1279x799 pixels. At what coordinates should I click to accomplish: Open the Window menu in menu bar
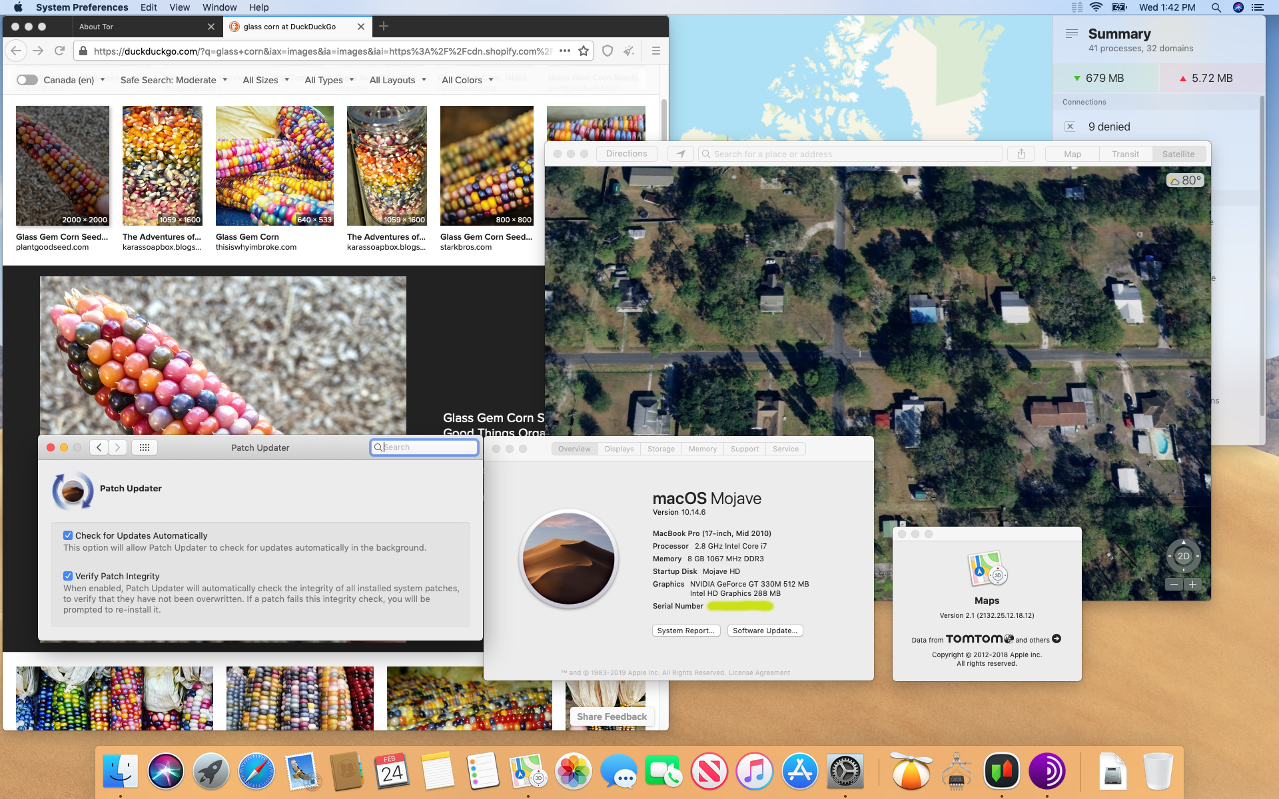(219, 7)
